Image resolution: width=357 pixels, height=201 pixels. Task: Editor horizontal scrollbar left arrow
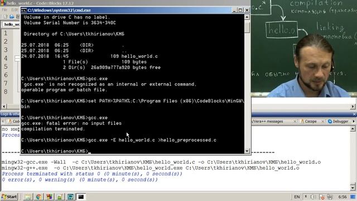[4, 107]
